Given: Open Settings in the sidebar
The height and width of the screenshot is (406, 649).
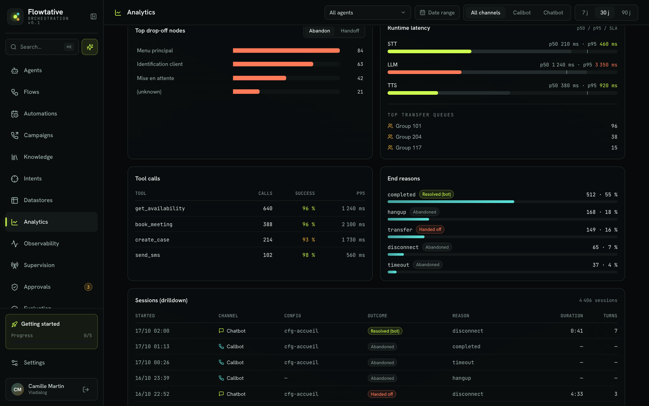Looking at the screenshot, I should click(51, 363).
